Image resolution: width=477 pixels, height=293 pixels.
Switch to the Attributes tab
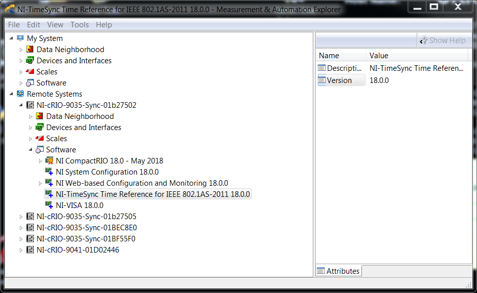point(338,271)
